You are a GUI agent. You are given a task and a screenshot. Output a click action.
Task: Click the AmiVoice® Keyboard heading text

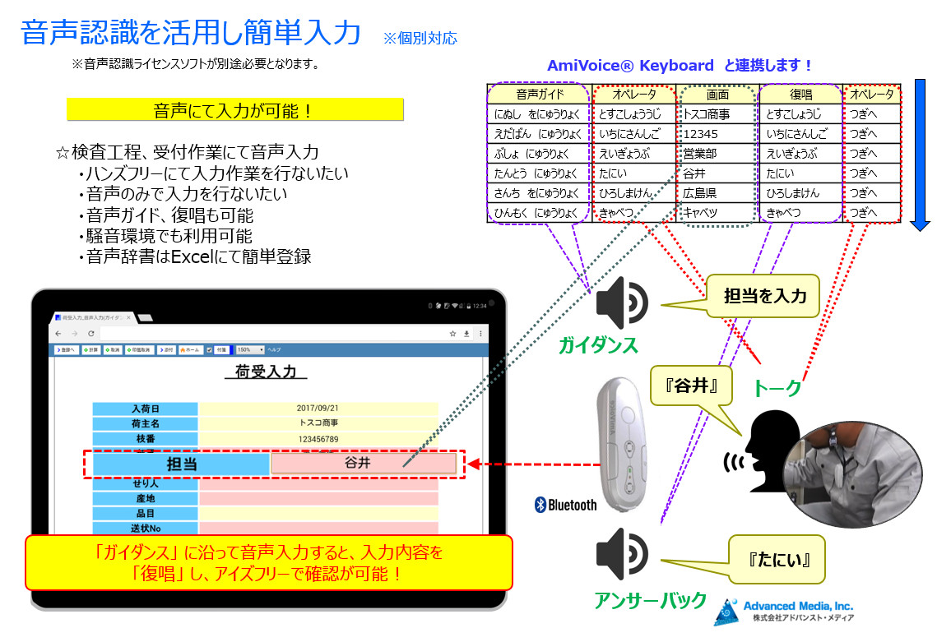pos(630,66)
